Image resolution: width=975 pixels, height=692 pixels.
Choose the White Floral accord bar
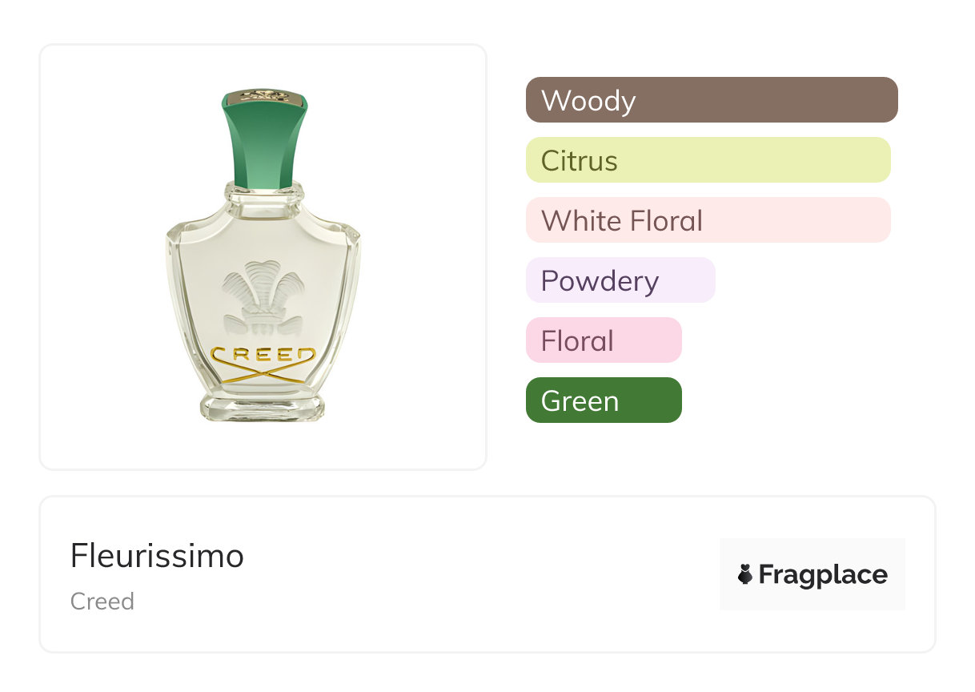click(708, 220)
